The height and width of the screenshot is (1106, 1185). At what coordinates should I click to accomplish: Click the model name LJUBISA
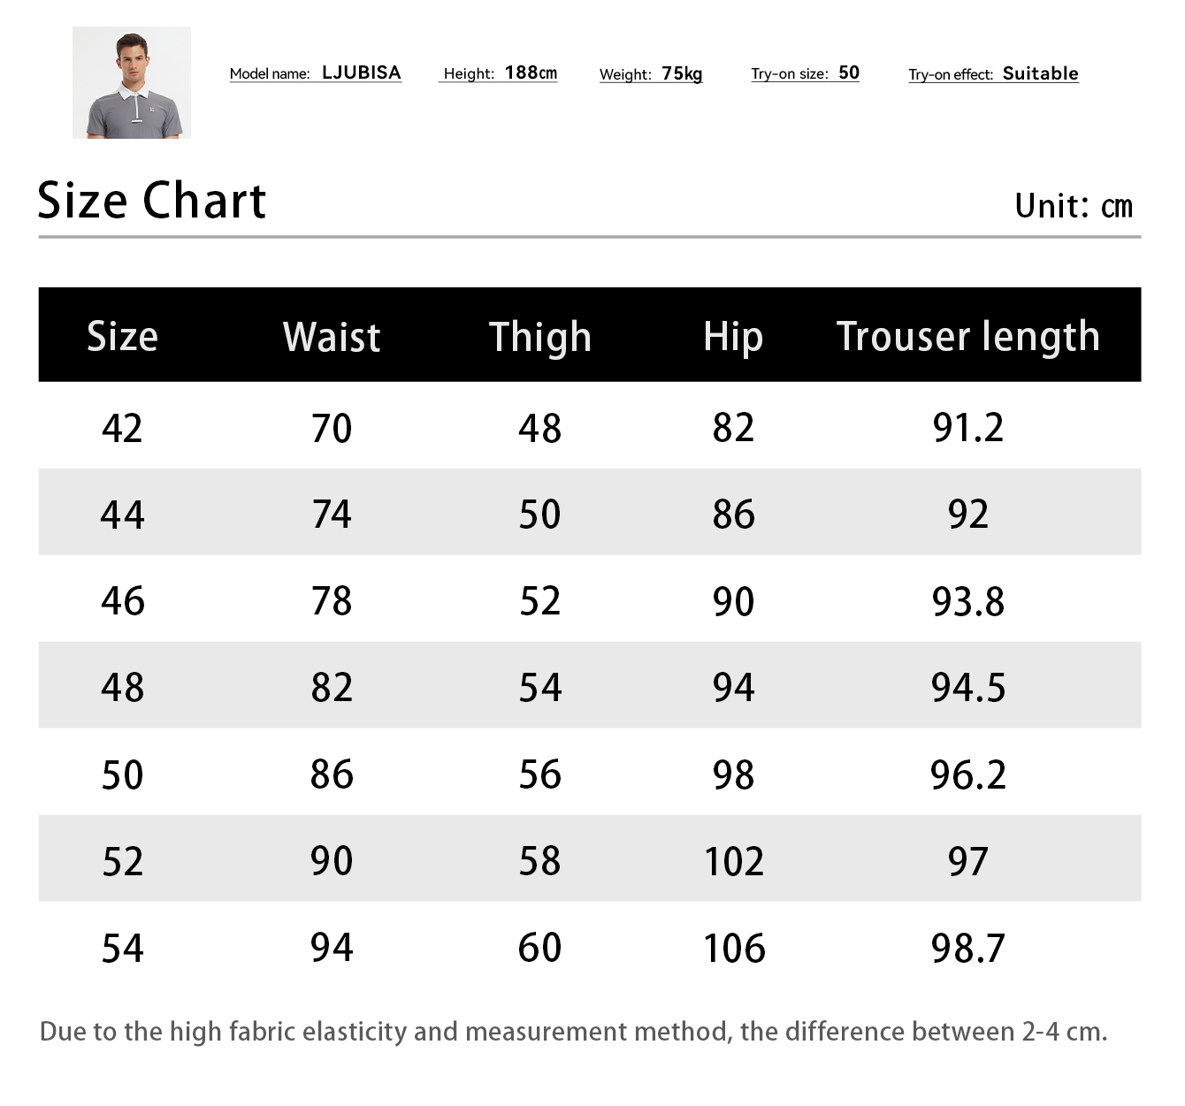(361, 72)
